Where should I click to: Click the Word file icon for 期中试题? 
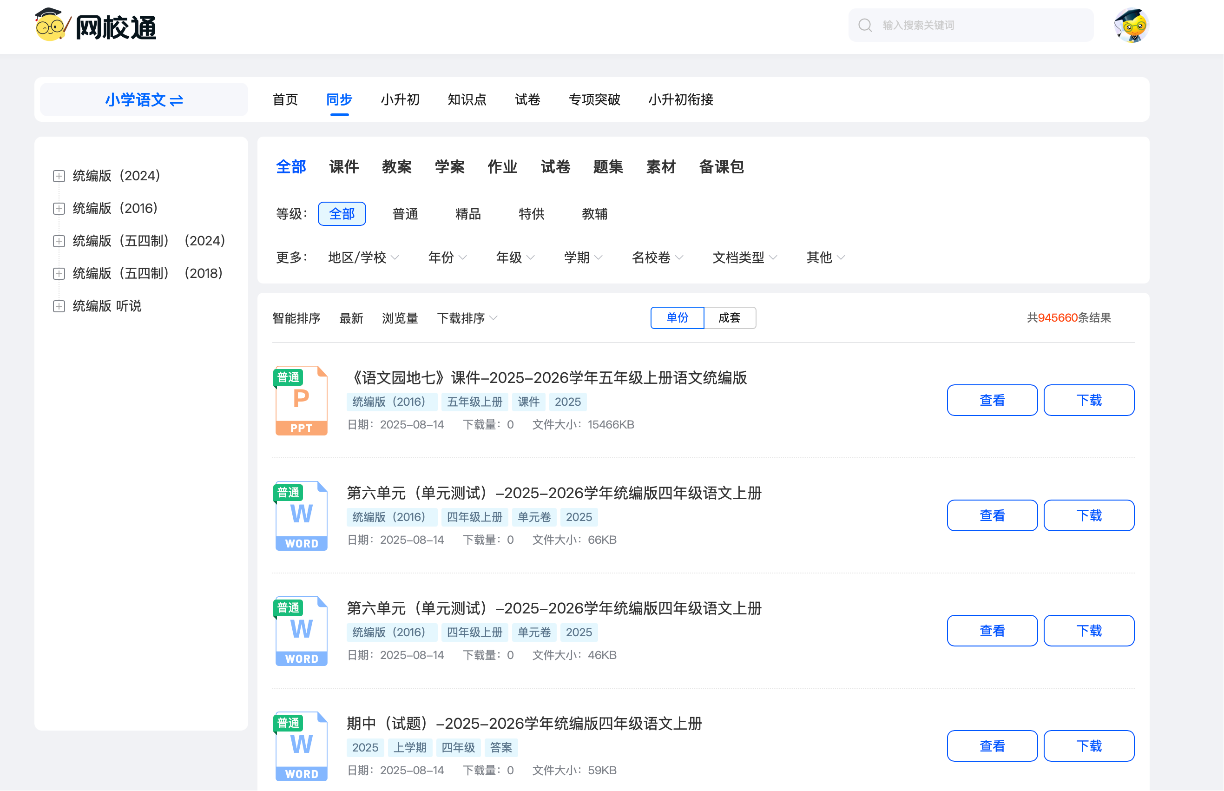[x=302, y=746]
